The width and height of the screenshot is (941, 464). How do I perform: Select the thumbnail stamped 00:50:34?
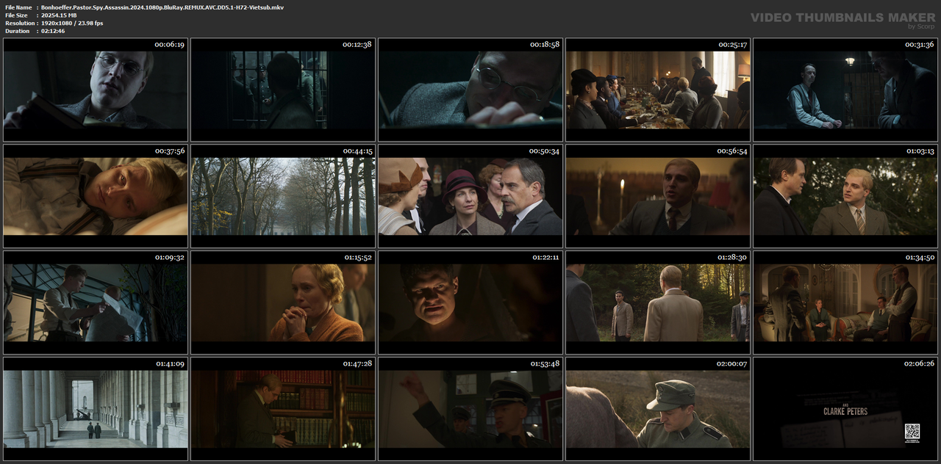470,196
